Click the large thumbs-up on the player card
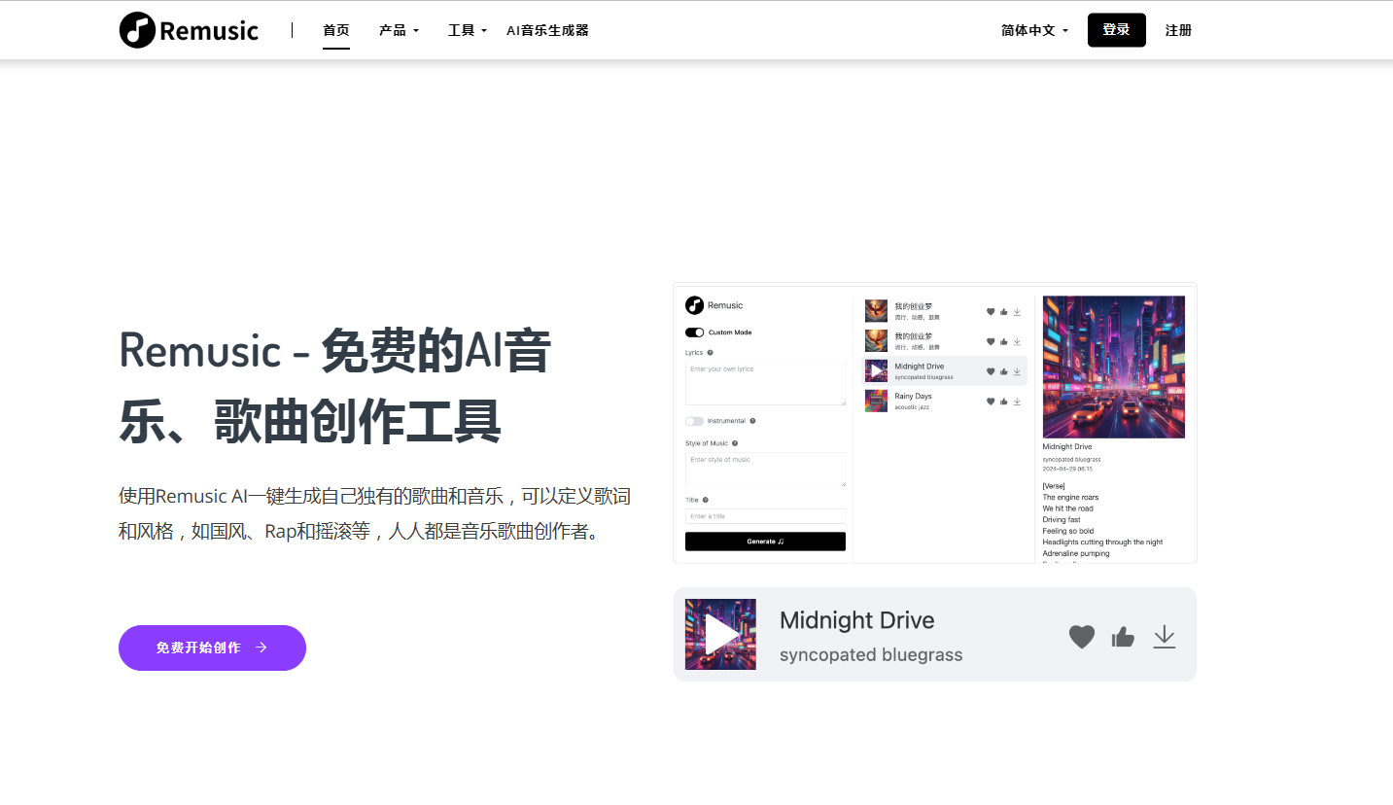This screenshot has height=805, width=1393. (1123, 637)
